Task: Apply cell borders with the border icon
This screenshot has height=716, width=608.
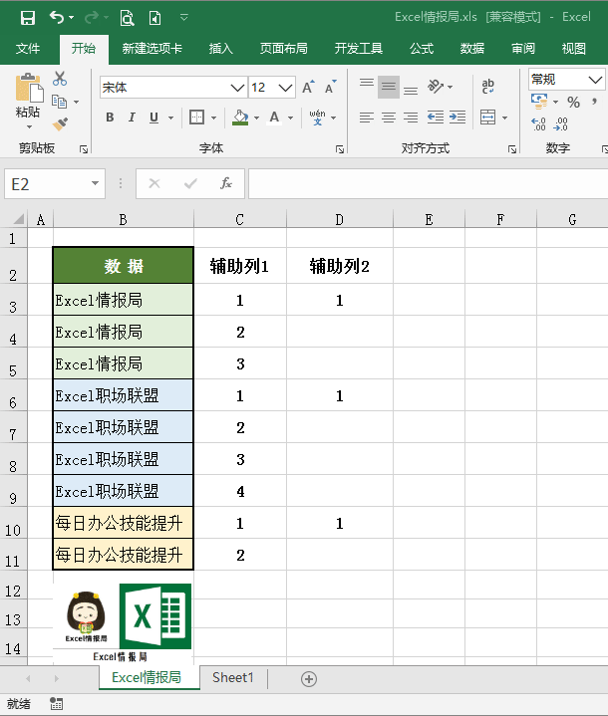Action: 196,118
